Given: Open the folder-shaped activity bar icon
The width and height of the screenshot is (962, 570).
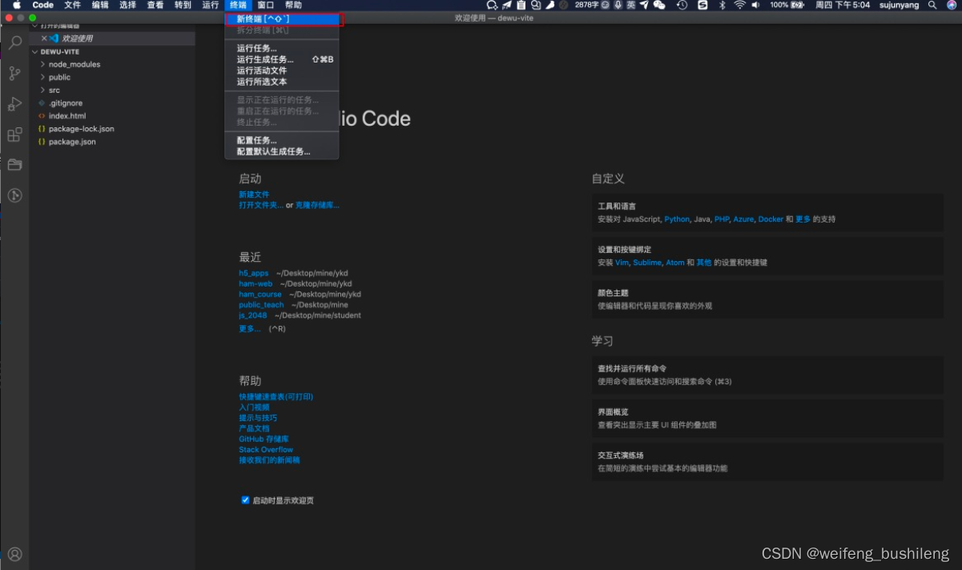Looking at the screenshot, I should [x=14, y=165].
